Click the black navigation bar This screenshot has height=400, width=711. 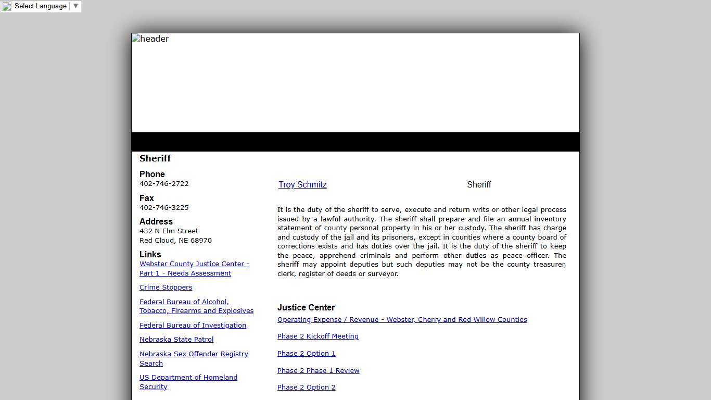355,142
